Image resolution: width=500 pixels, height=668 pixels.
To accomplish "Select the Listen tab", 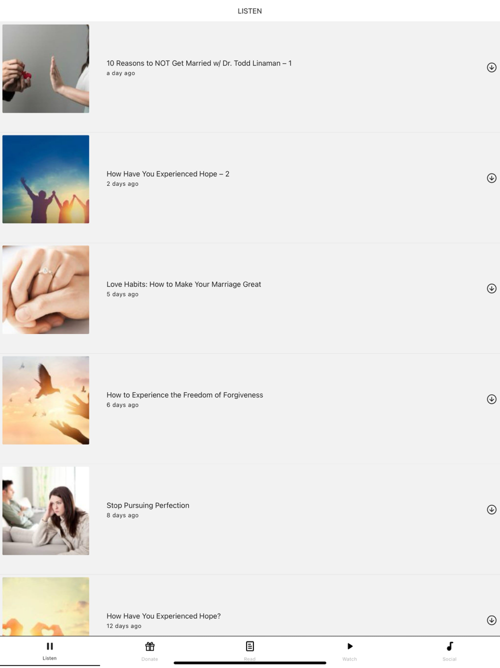I will tap(49, 651).
